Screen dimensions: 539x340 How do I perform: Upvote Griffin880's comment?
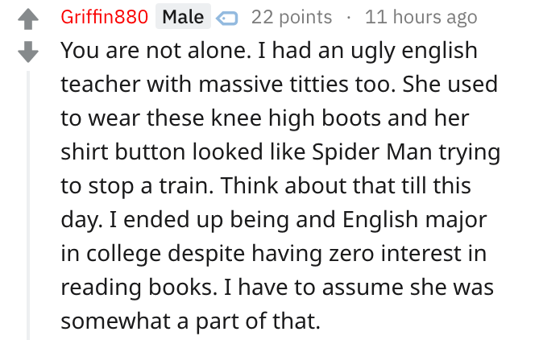pos(28,19)
